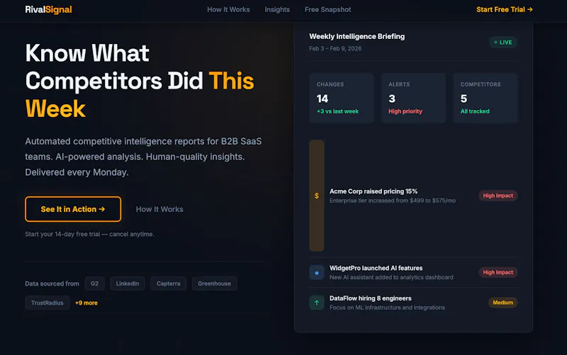Open DataFlow hiring 8 engineers item
567x355 pixels.
click(x=413, y=303)
